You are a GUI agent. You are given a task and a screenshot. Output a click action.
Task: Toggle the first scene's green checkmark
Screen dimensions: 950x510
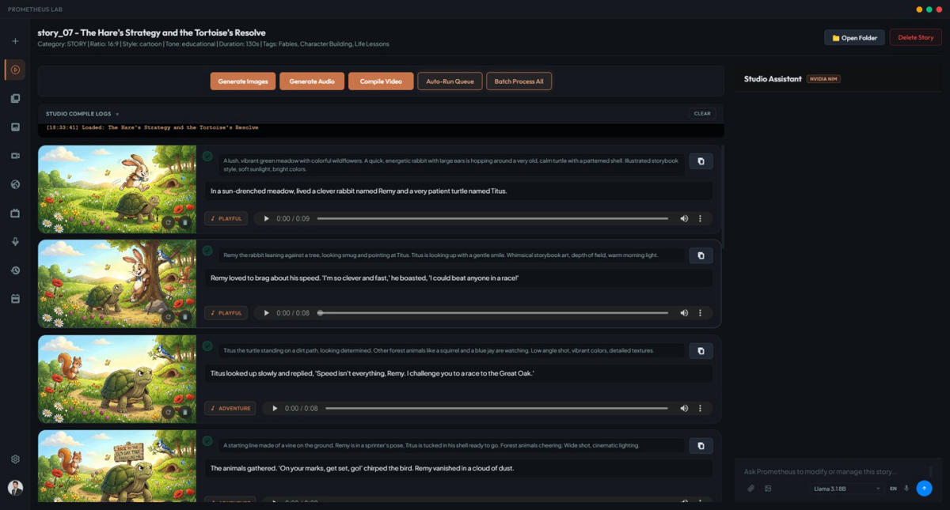click(207, 157)
